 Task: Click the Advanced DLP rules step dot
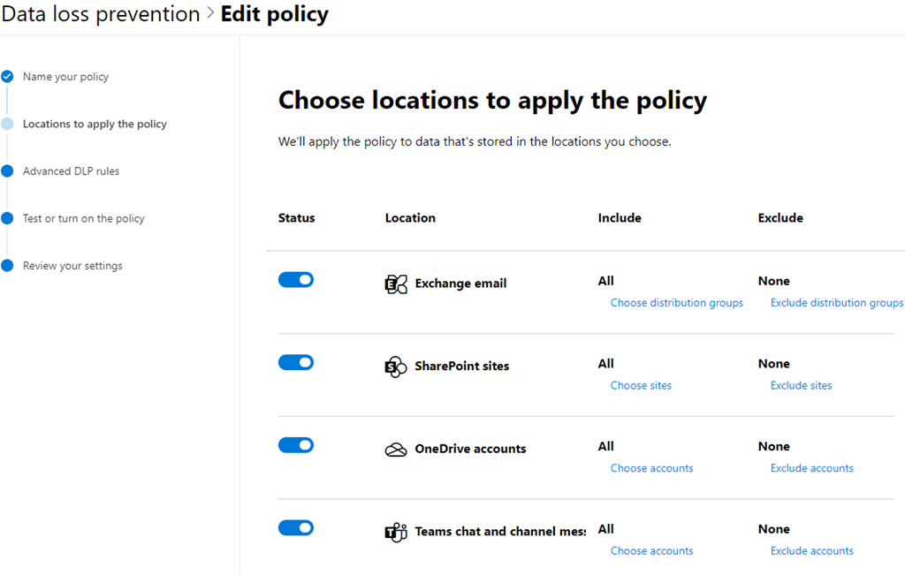click(7, 171)
